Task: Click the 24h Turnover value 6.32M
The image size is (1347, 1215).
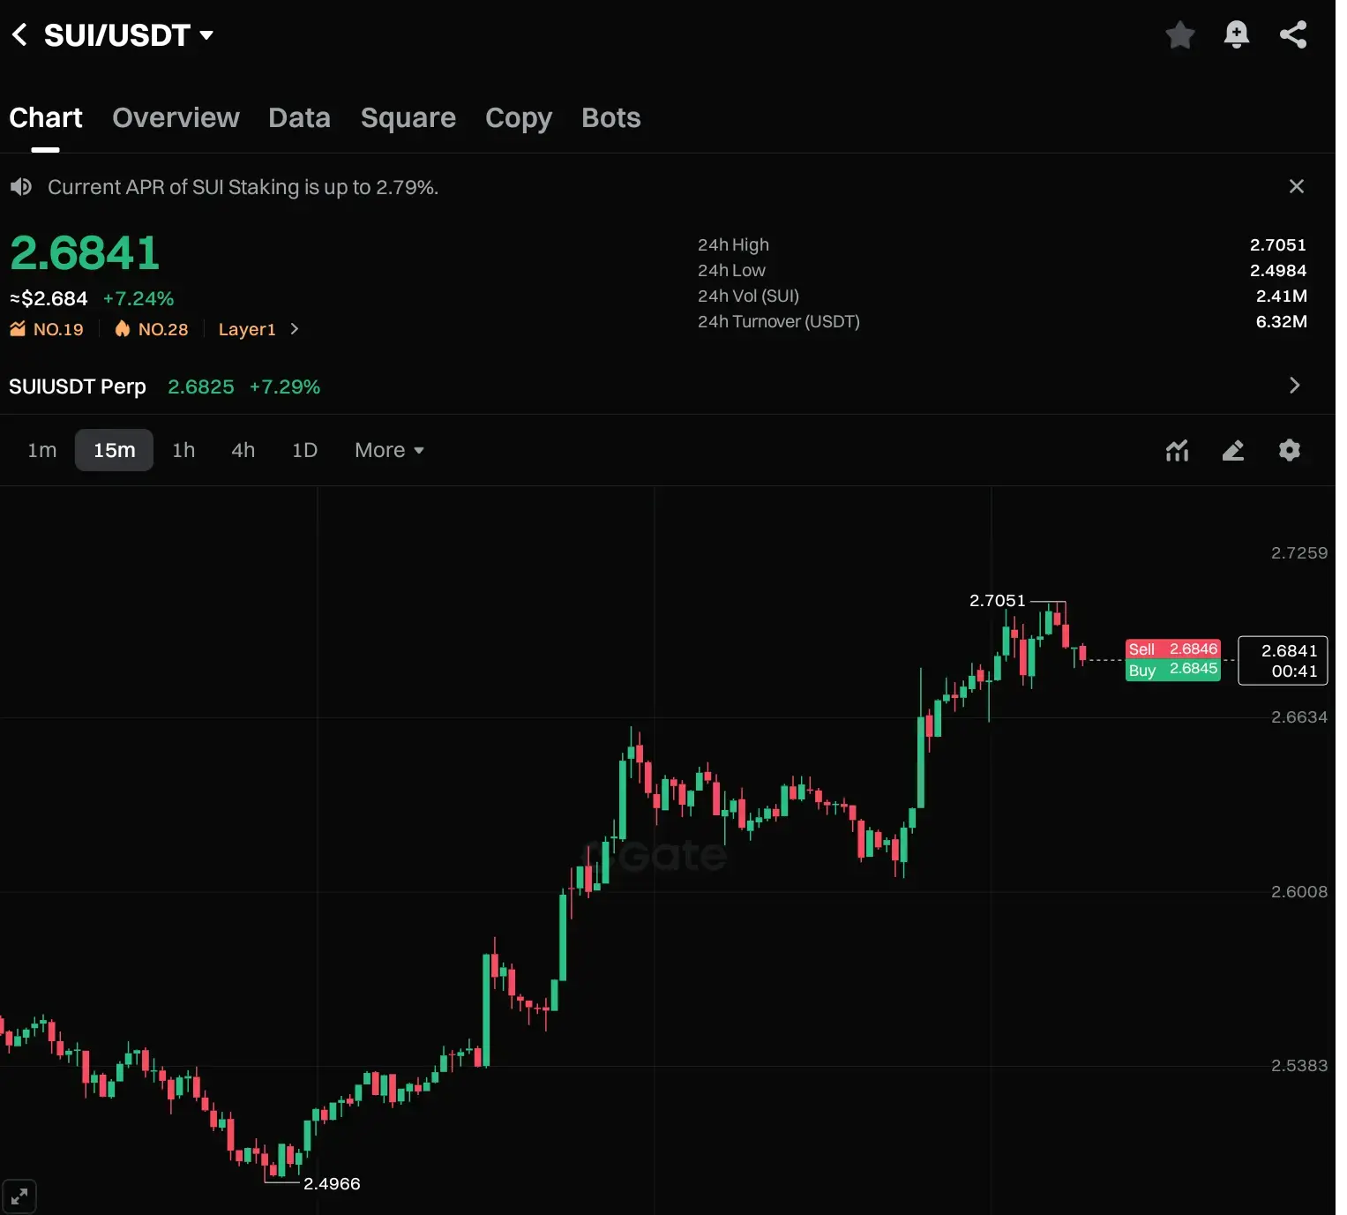Action: pyautogui.click(x=1281, y=321)
